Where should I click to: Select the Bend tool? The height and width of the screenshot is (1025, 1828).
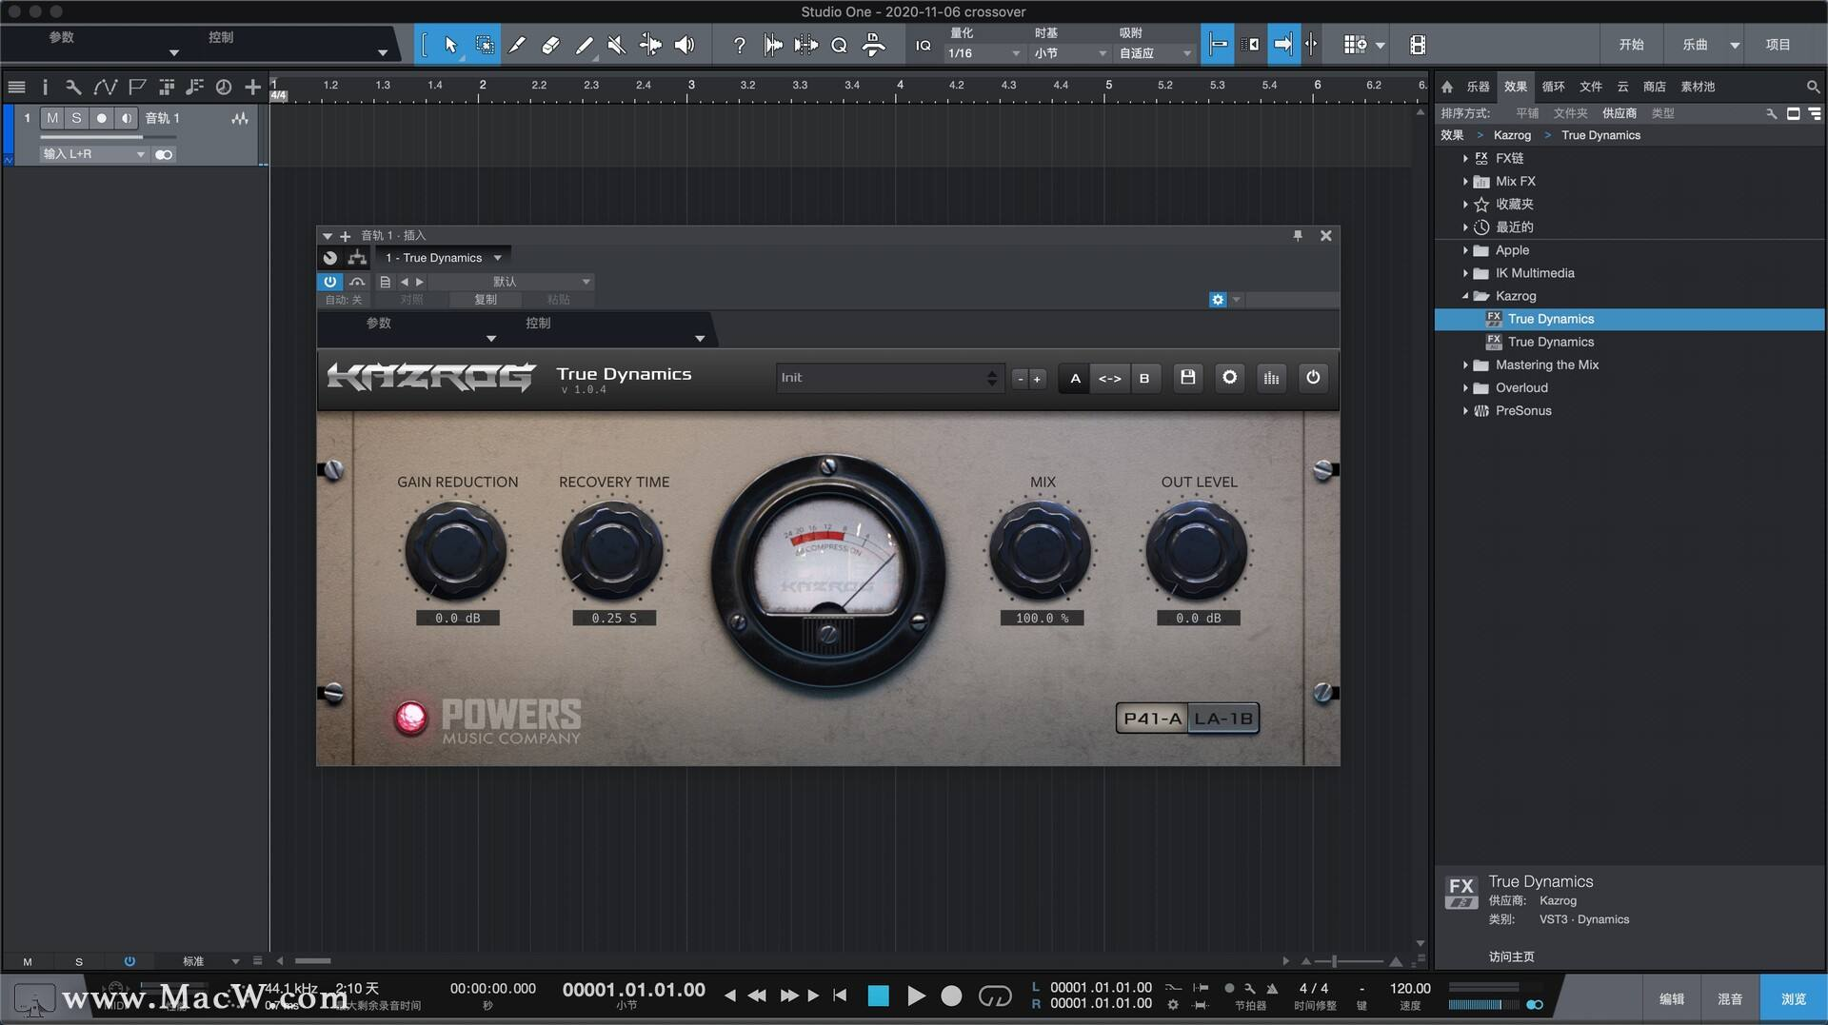pos(650,45)
